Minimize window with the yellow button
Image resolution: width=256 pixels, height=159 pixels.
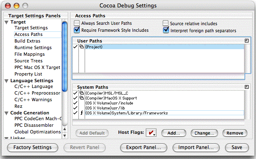point(17,6)
